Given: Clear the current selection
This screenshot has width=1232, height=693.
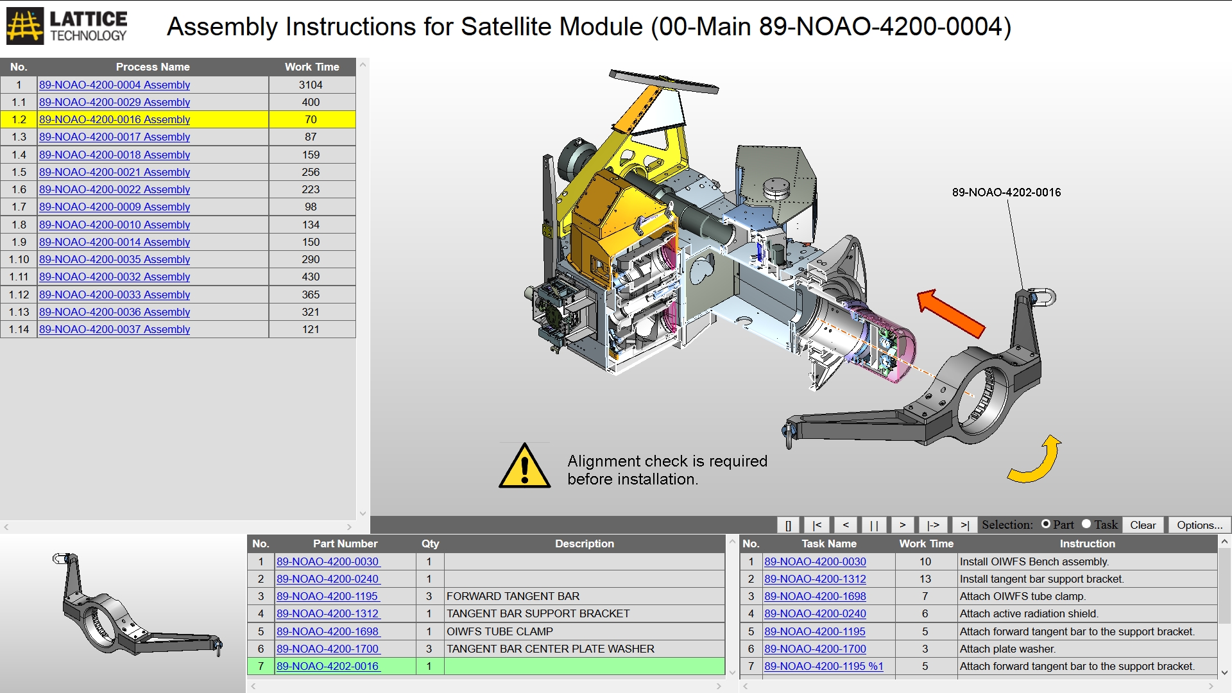Looking at the screenshot, I should [x=1143, y=524].
